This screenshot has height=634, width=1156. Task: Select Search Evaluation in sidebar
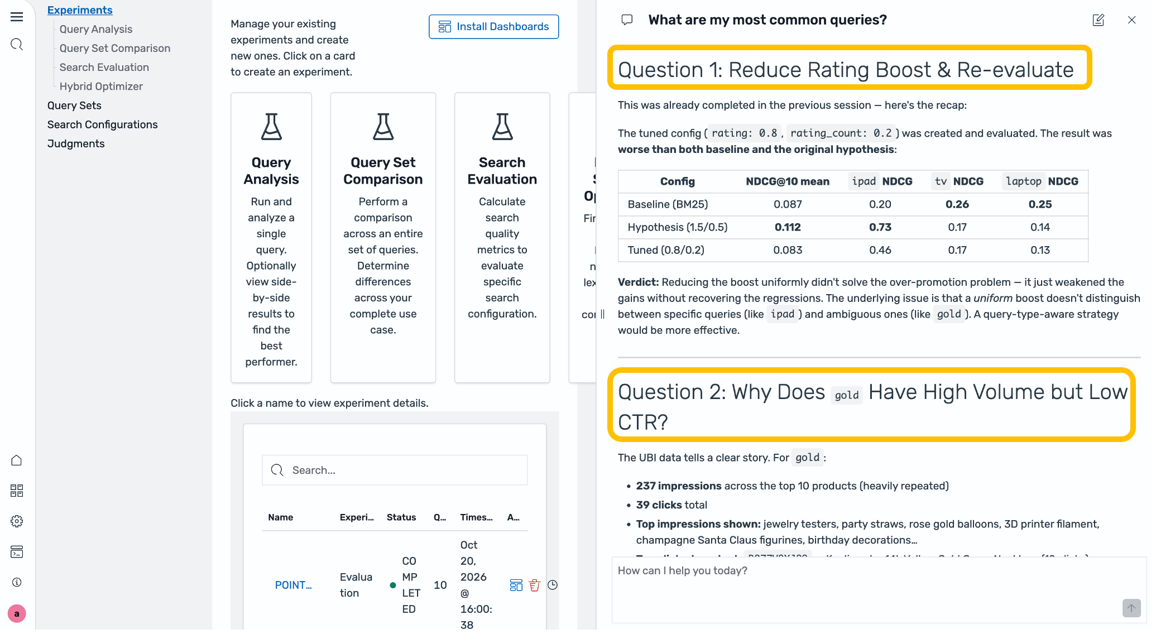pyautogui.click(x=104, y=67)
